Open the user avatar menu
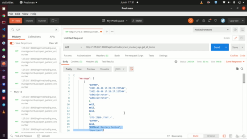Image resolution: width=247 pixels, height=139 pixels. pyautogui.click(x=223, y=20)
